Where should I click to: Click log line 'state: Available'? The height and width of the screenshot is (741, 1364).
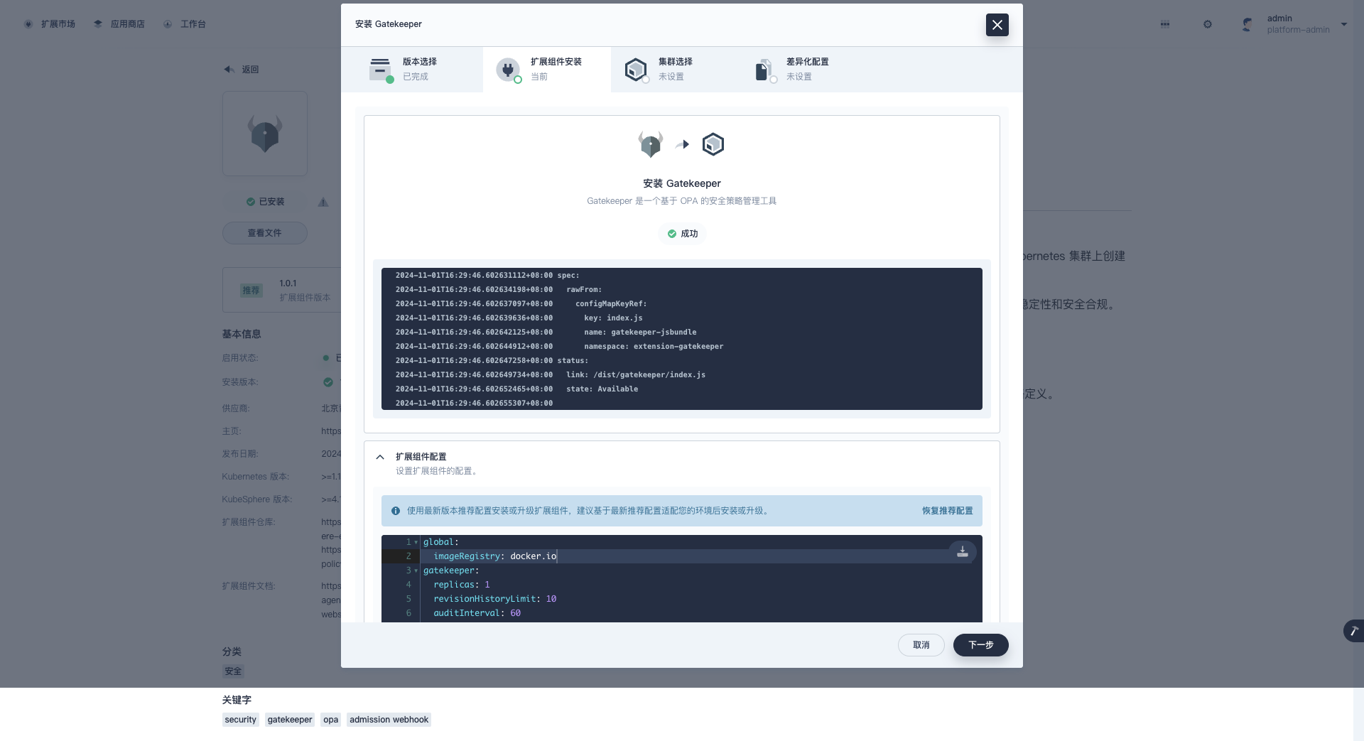[x=602, y=389]
